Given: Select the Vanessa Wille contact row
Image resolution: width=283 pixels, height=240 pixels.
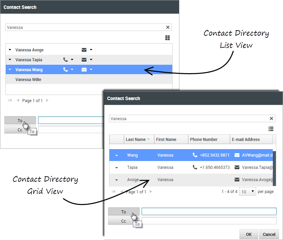Looking at the screenshot, I should coord(28,80).
